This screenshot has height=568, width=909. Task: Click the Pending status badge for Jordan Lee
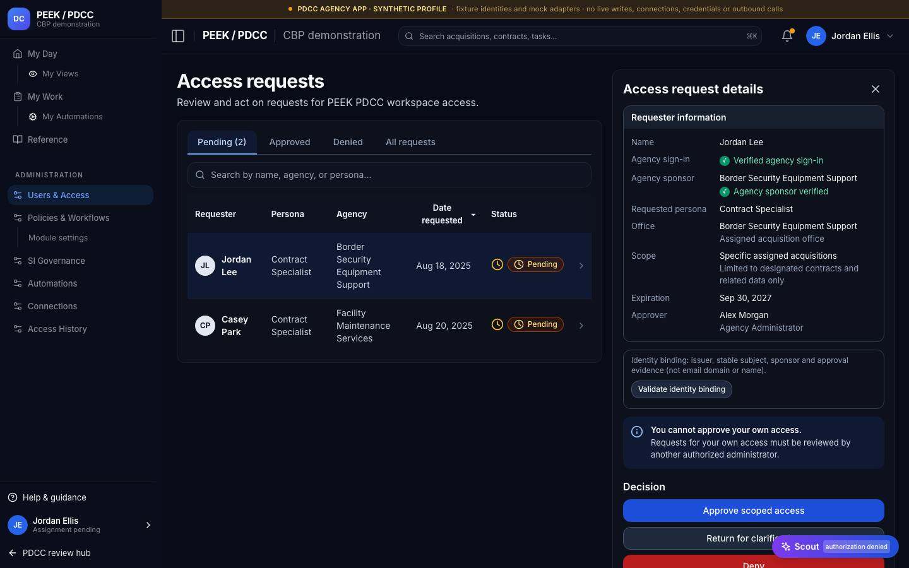(x=535, y=264)
